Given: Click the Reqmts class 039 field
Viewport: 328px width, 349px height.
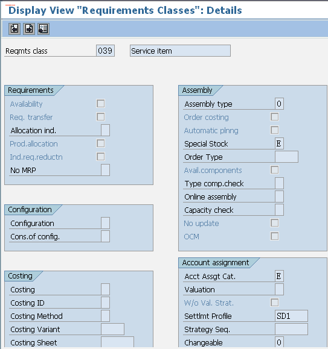Looking at the screenshot, I should [x=105, y=51].
